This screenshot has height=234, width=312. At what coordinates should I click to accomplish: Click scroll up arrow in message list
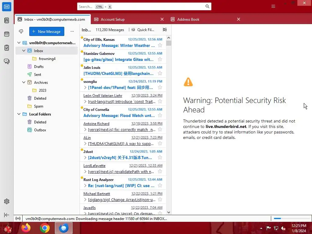pyautogui.click(x=168, y=38)
